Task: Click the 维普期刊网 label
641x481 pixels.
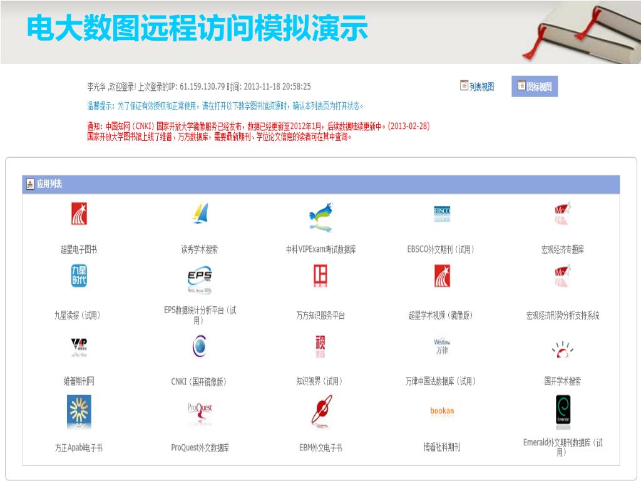Action: [79, 381]
